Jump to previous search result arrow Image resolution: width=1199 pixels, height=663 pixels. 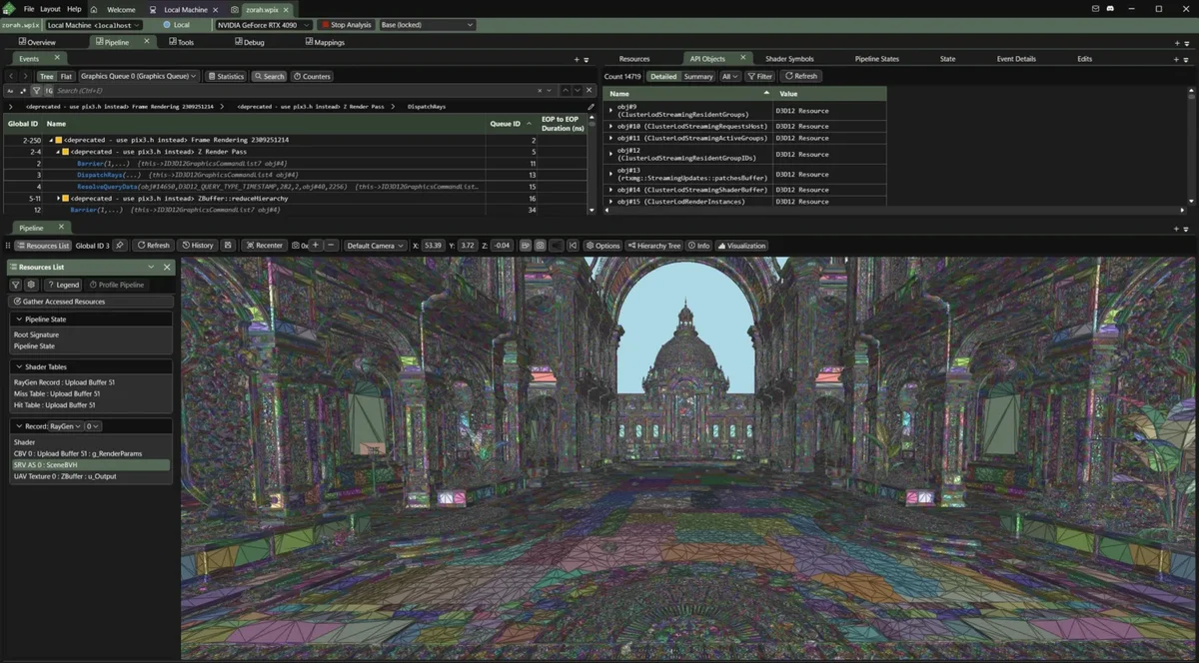[565, 91]
